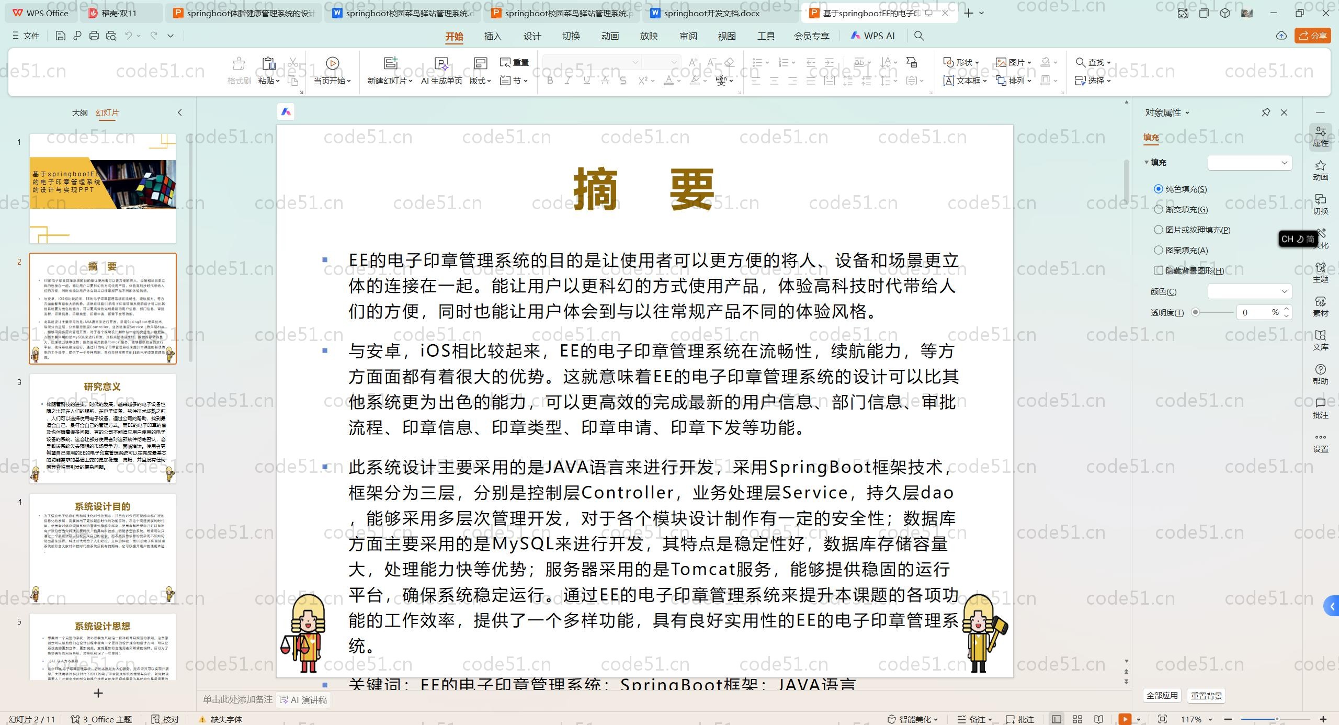Image resolution: width=1339 pixels, height=725 pixels.
Task: Switch to grid slide sorter view icon
Action: tap(1077, 719)
